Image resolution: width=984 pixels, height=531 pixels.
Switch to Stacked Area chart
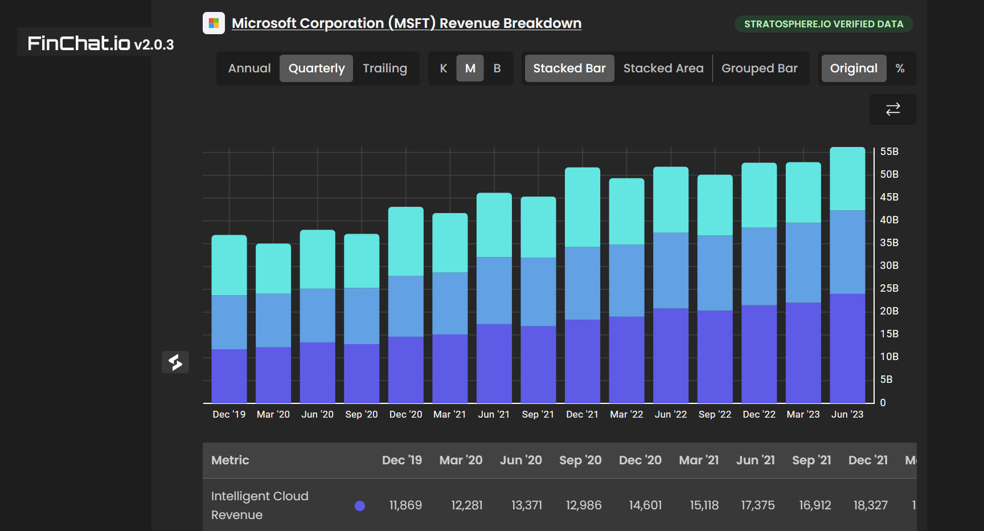(663, 68)
